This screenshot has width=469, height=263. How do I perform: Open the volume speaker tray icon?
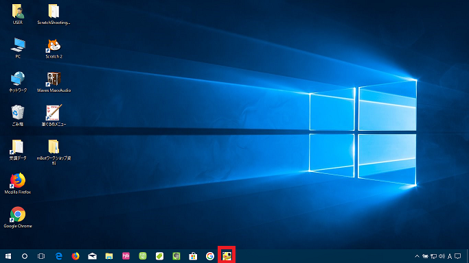click(x=442, y=256)
